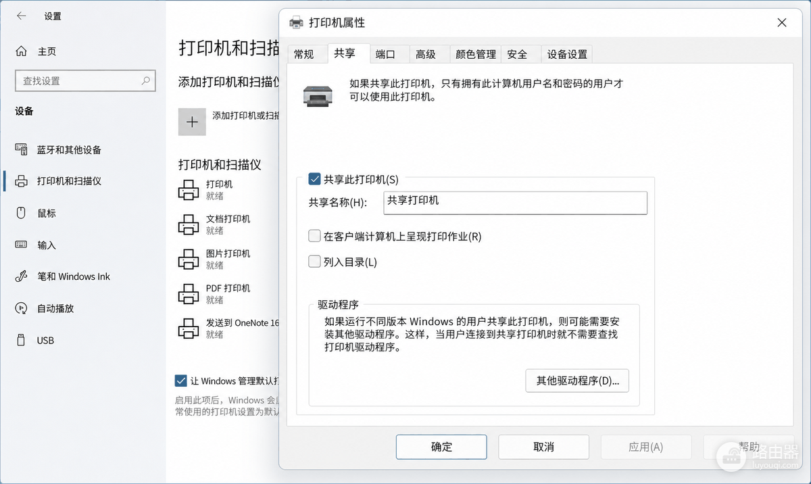This screenshot has width=811, height=484.
Task: Click the 添加打印机或扫描仪 label
Action: click(x=246, y=116)
